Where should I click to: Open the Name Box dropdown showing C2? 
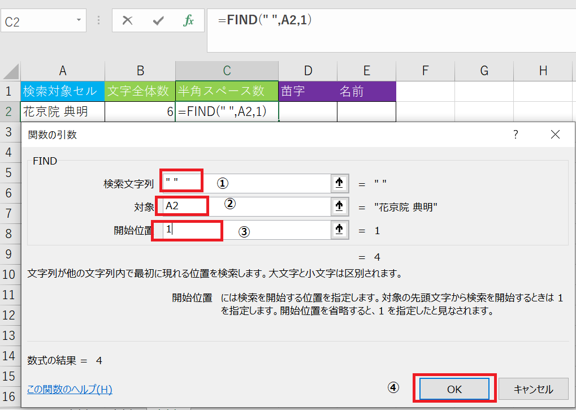(x=79, y=19)
